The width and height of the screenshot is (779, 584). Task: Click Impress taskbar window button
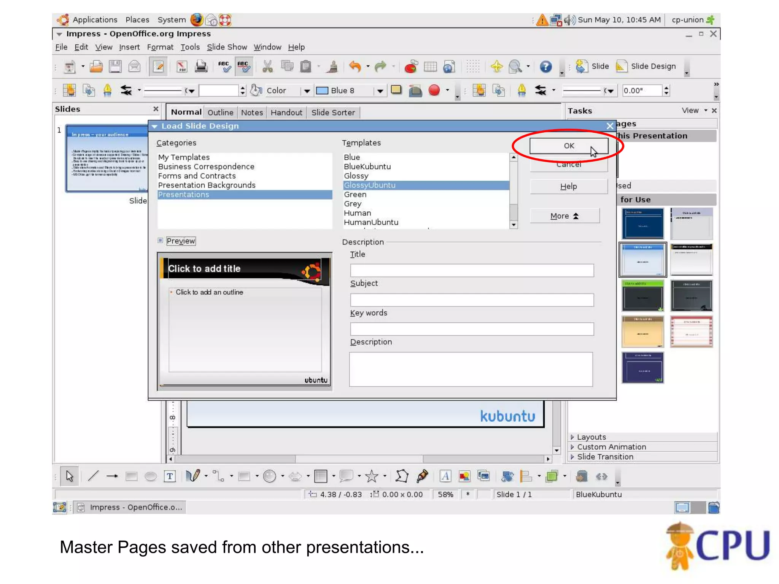[129, 507]
